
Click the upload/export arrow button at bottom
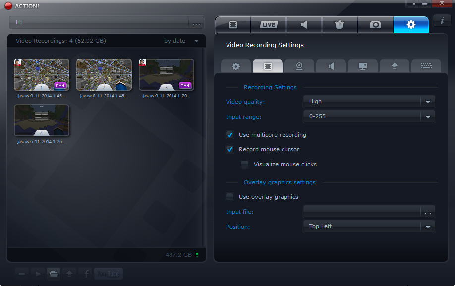(x=69, y=274)
